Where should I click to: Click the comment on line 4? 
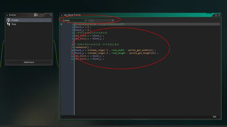pos(91,33)
